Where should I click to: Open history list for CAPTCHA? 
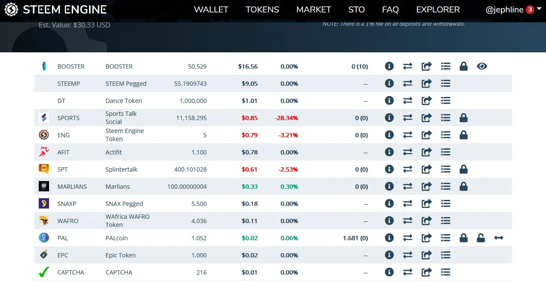pyautogui.click(x=446, y=272)
